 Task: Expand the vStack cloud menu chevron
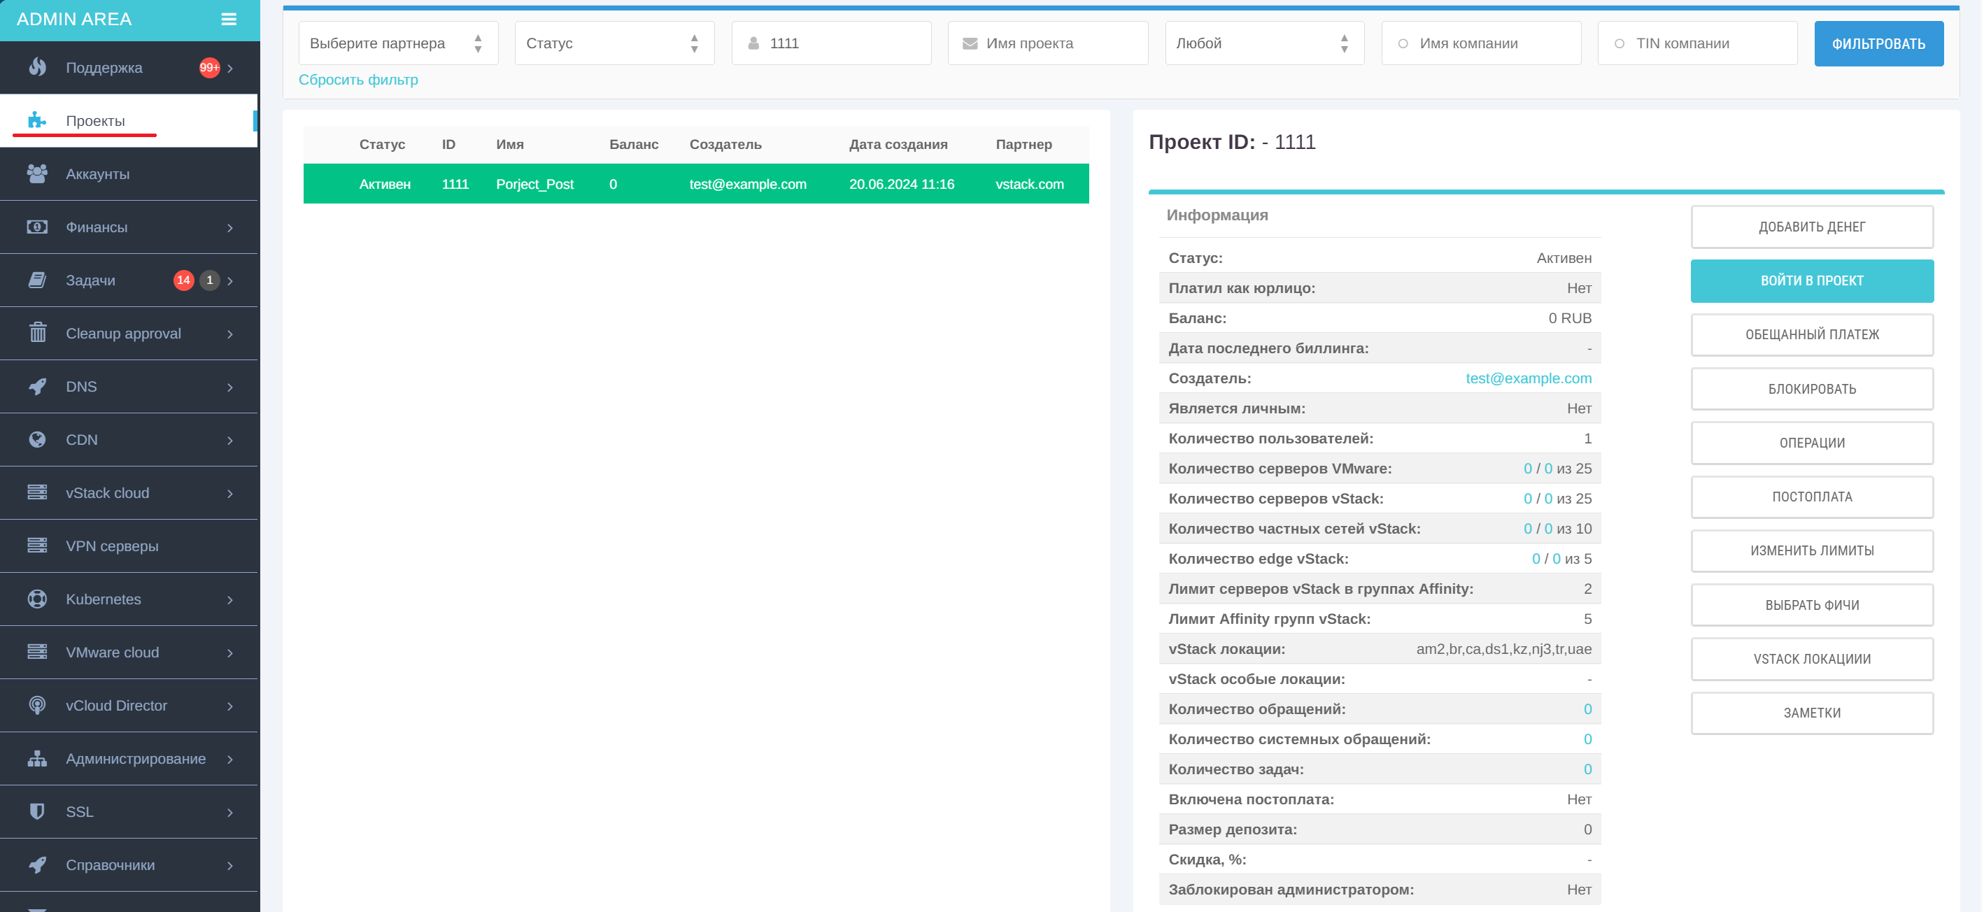(229, 493)
